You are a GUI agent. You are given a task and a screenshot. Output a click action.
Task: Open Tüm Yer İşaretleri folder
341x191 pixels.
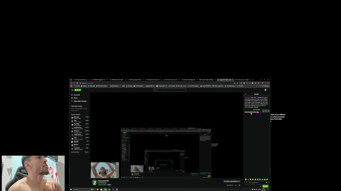point(264,86)
